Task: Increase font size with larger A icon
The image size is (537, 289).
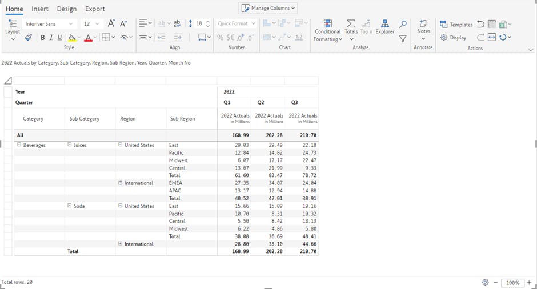Action: point(111,23)
